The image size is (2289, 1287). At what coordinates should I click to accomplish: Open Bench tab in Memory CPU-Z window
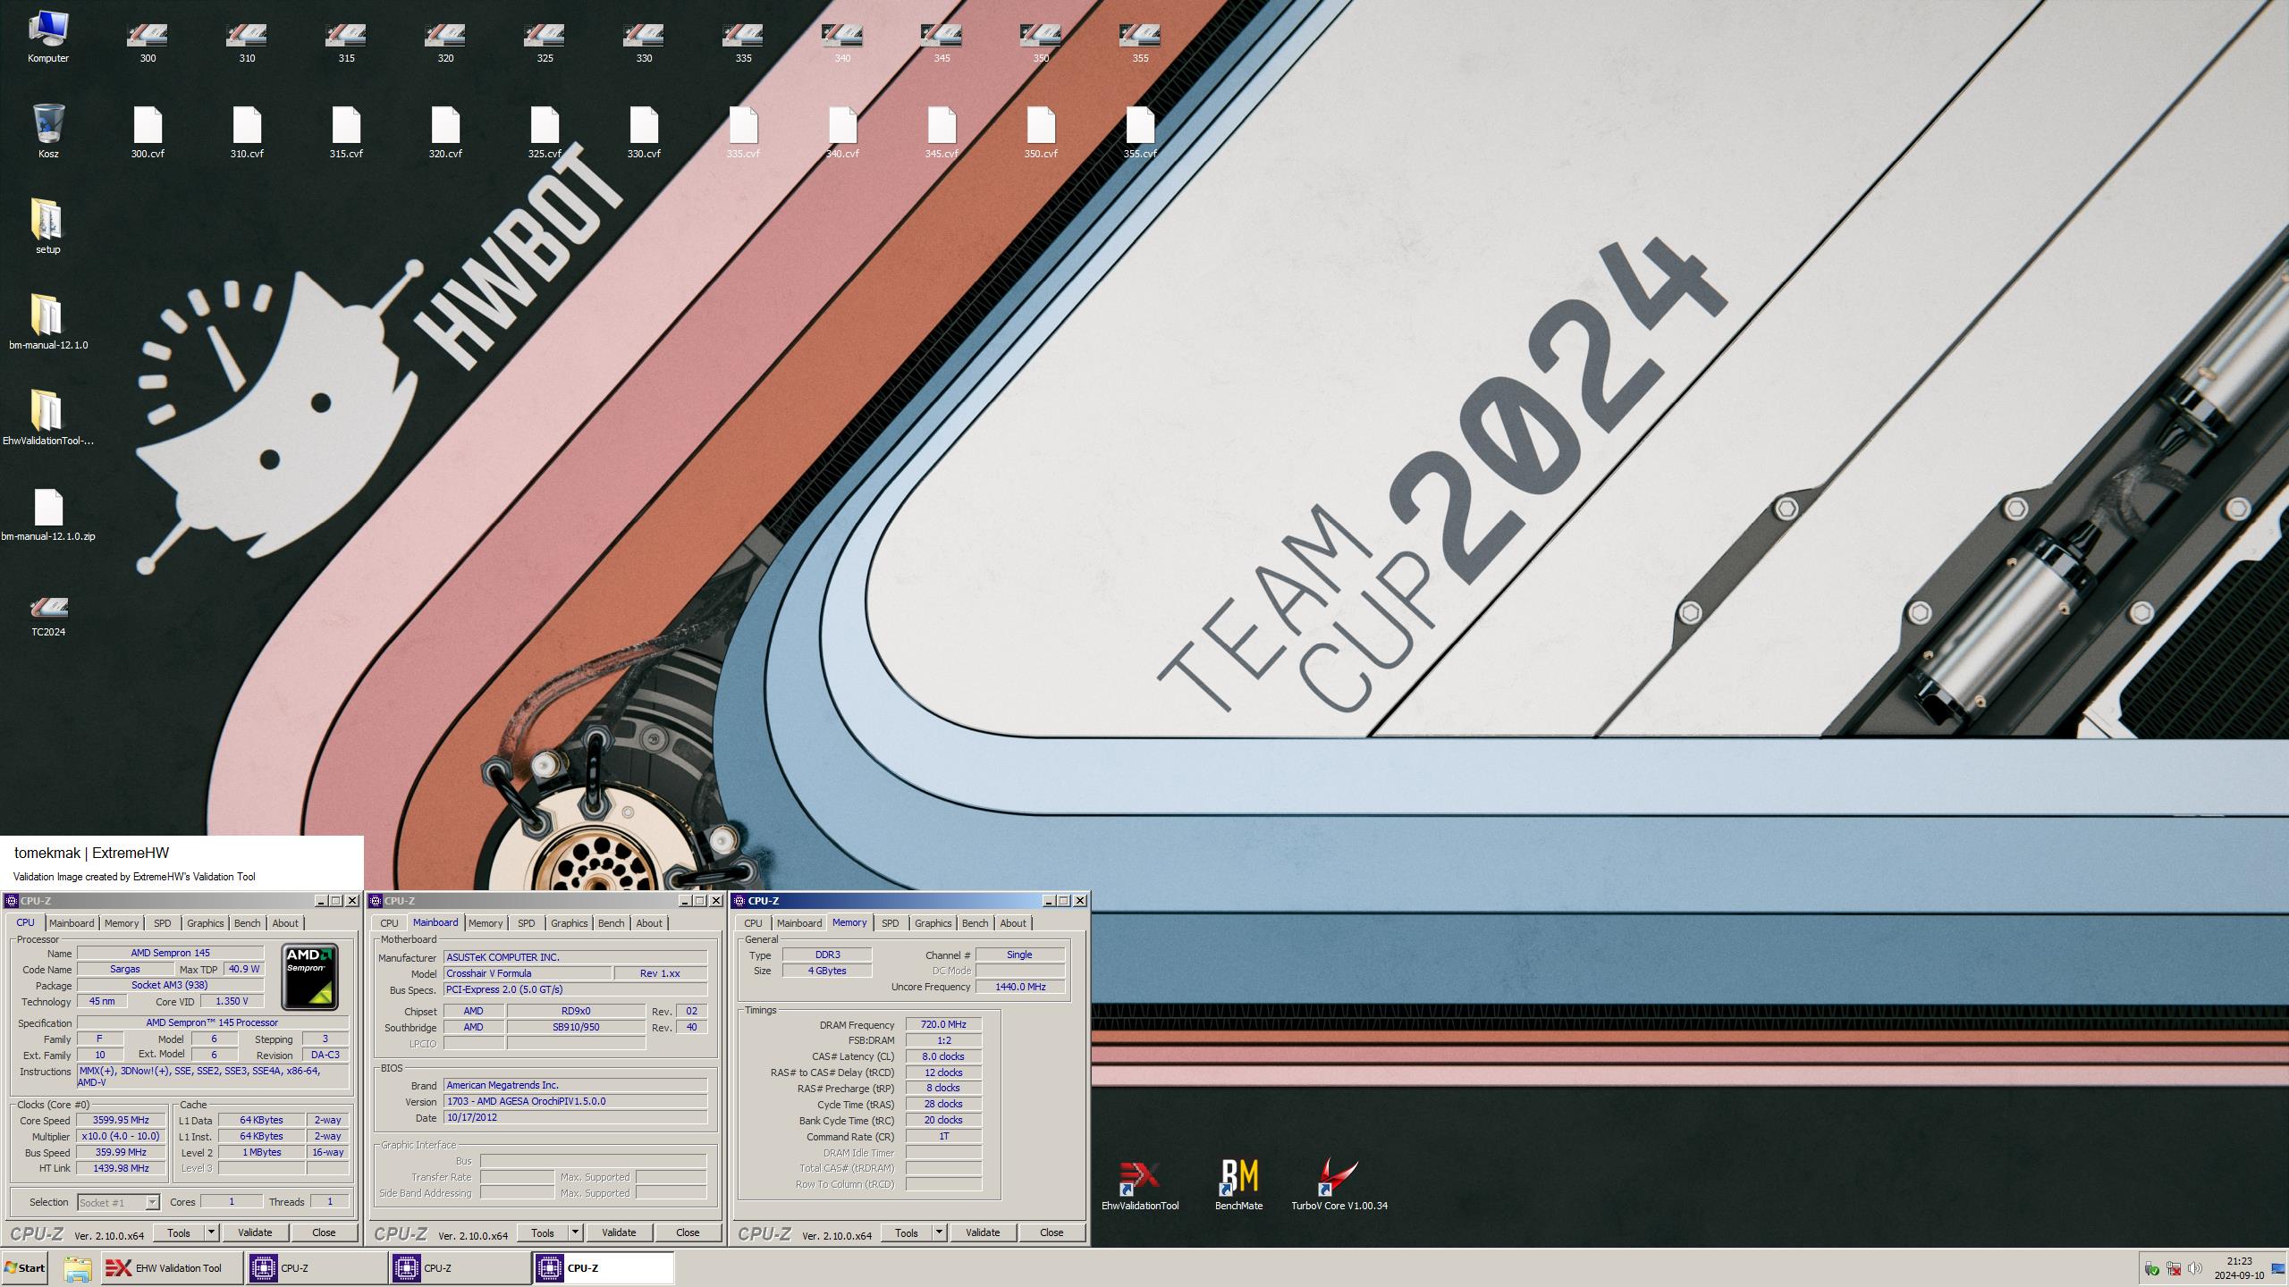pyautogui.click(x=975, y=923)
